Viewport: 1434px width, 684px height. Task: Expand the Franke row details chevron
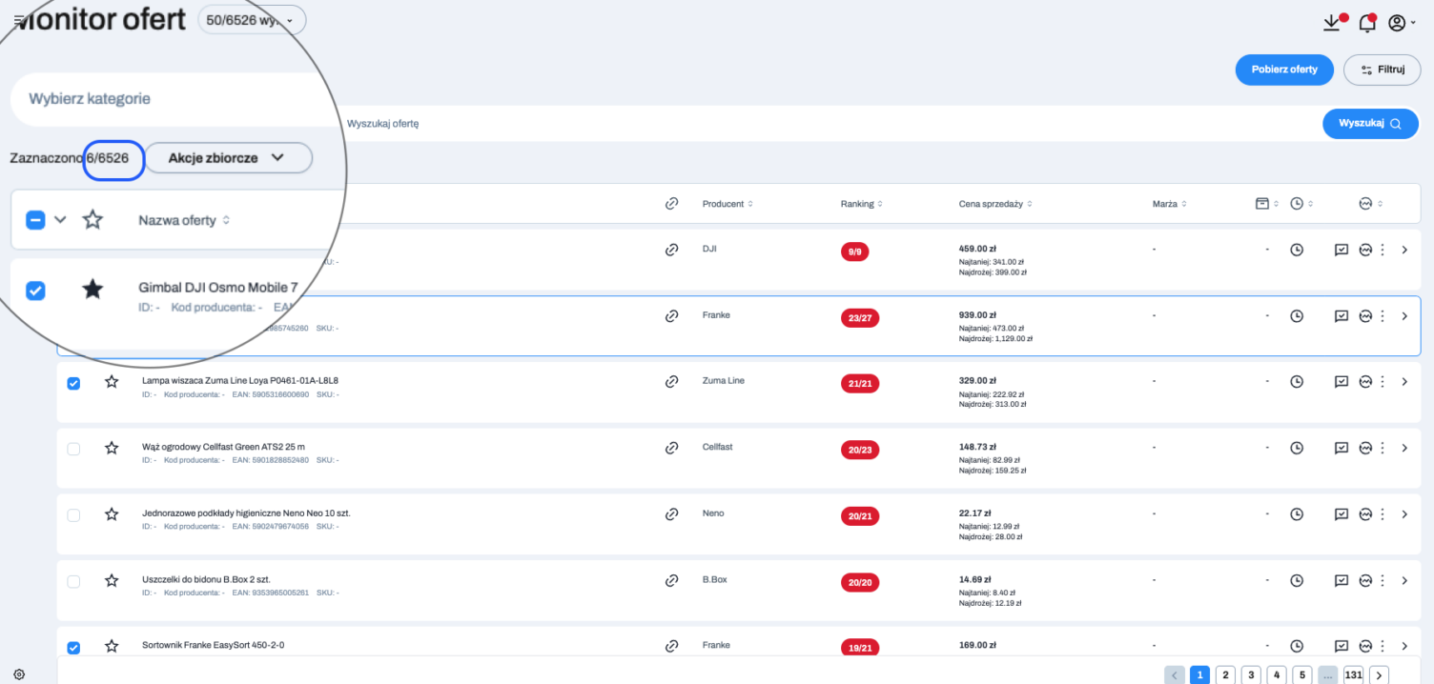(1404, 316)
